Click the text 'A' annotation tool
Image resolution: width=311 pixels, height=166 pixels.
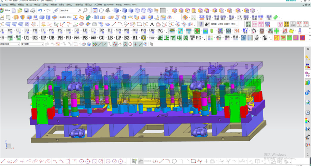pos(151,24)
